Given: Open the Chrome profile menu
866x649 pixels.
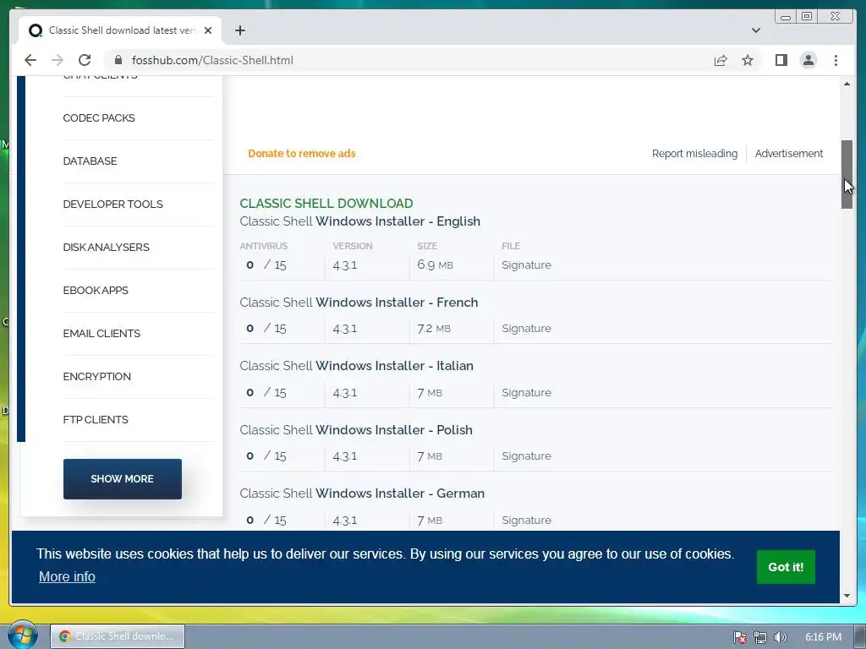Looking at the screenshot, I should (x=808, y=60).
